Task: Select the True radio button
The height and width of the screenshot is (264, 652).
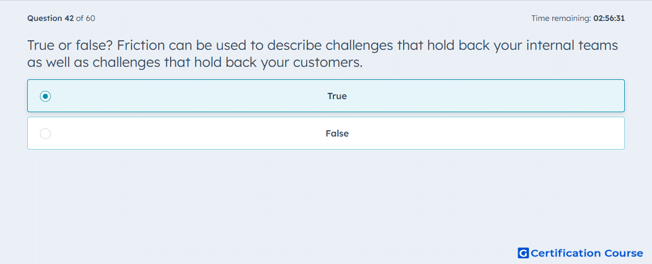Action: 45,96
